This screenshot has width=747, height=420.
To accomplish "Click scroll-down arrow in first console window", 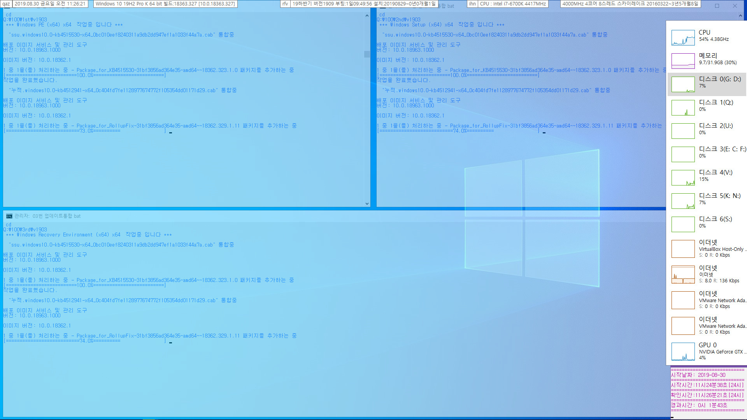I will point(367,203).
